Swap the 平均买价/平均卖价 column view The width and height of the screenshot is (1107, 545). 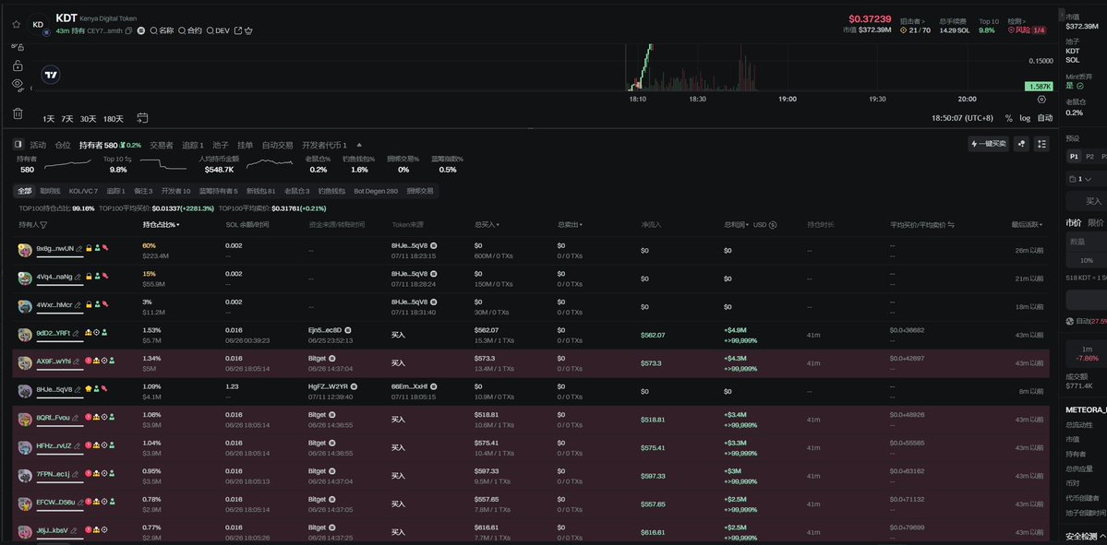tap(951, 225)
